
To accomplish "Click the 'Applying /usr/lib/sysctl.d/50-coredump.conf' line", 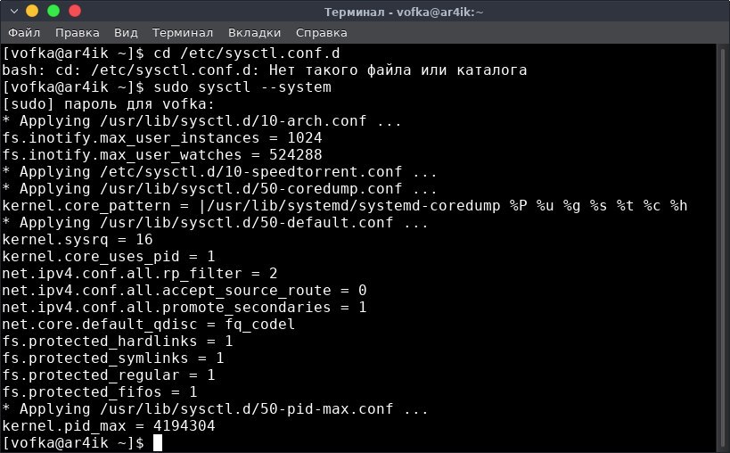I will (219, 188).
